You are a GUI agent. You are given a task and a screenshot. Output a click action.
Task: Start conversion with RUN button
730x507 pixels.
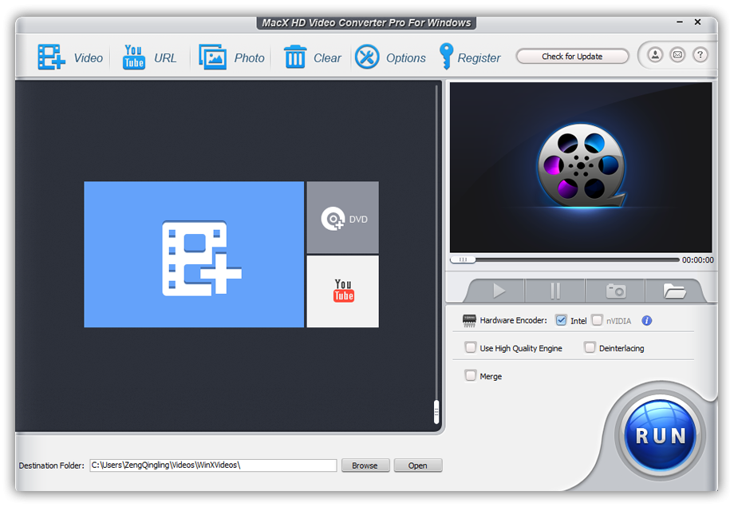tap(660, 435)
